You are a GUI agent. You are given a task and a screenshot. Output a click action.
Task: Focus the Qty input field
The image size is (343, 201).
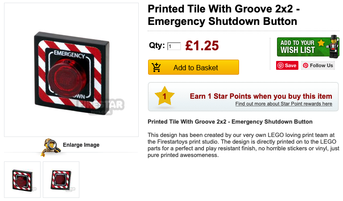pyautogui.click(x=174, y=46)
